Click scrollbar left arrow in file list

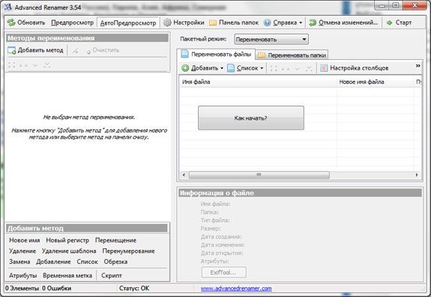(184, 175)
